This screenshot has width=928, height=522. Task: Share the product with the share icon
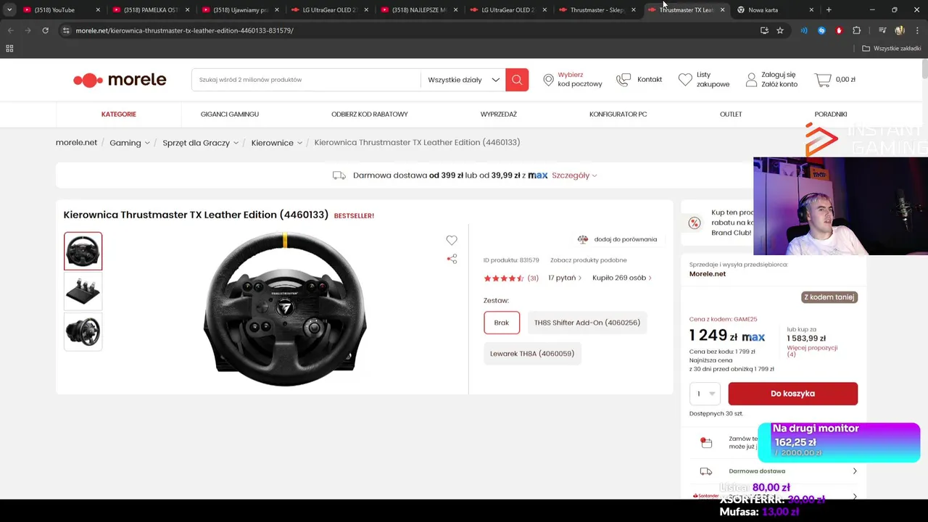[452, 259]
